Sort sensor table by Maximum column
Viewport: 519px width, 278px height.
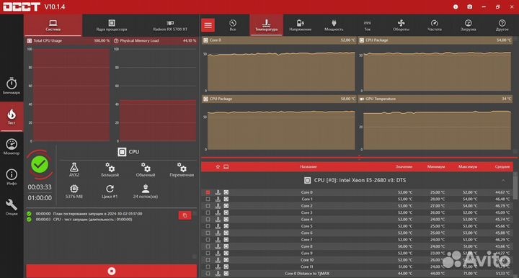click(x=468, y=166)
